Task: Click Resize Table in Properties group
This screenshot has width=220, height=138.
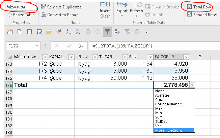Action: tap(20, 14)
